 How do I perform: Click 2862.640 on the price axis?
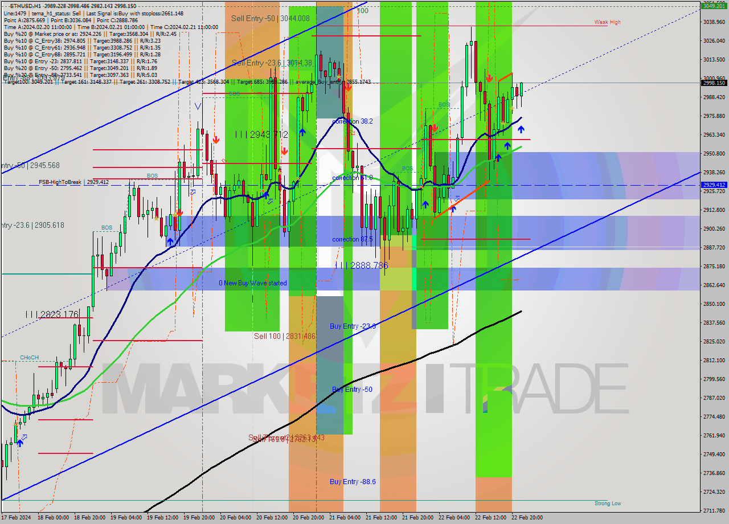pyautogui.click(x=714, y=285)
